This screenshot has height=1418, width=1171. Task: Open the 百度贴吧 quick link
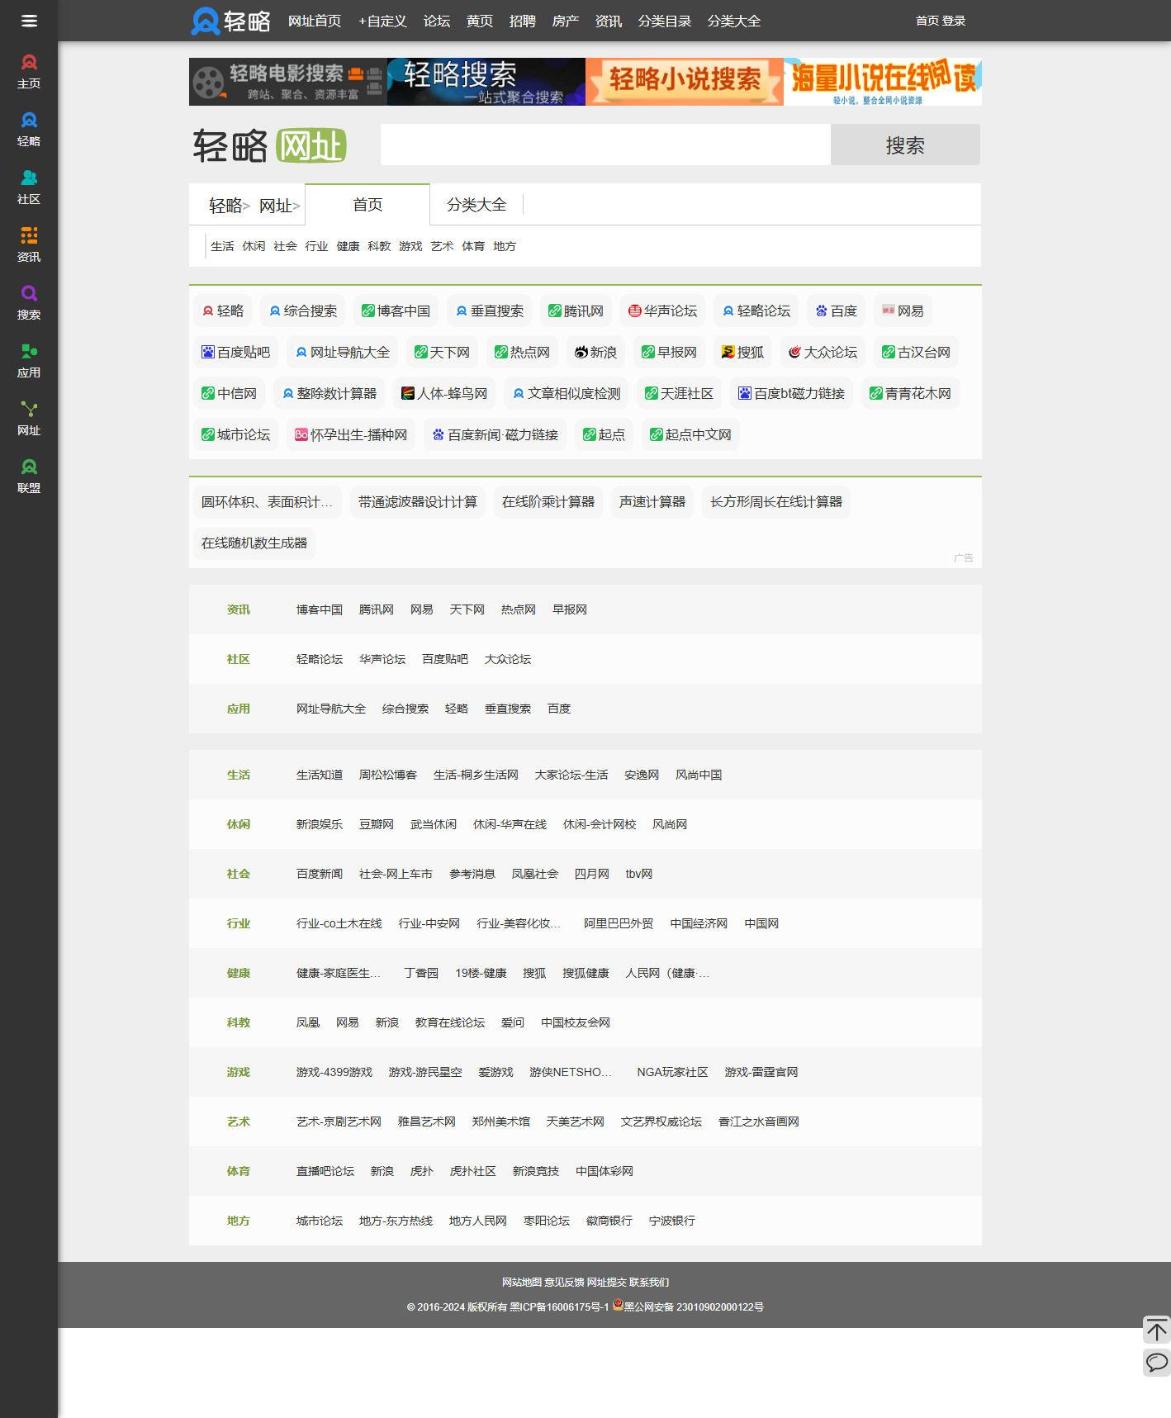(x=236, y=353)
